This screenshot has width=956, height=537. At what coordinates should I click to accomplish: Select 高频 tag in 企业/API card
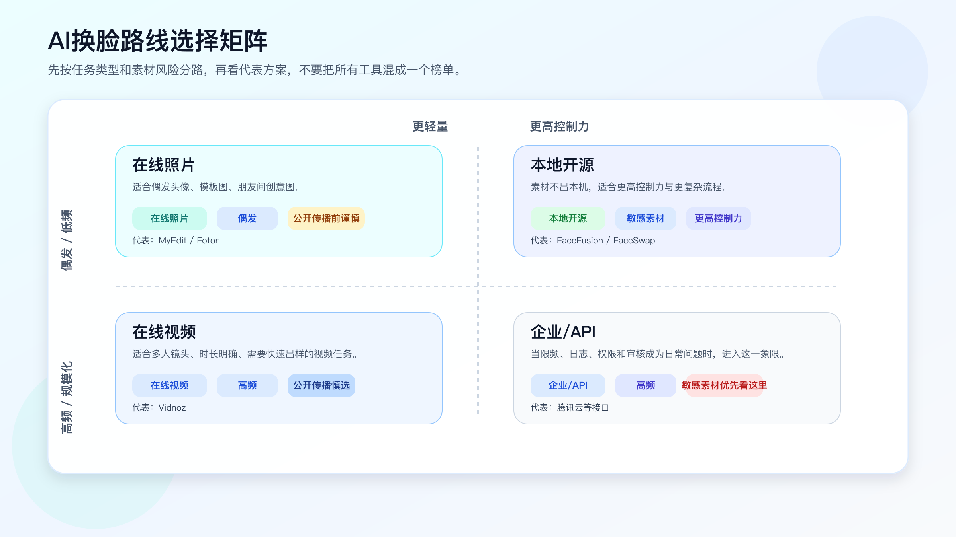[645, 385]
